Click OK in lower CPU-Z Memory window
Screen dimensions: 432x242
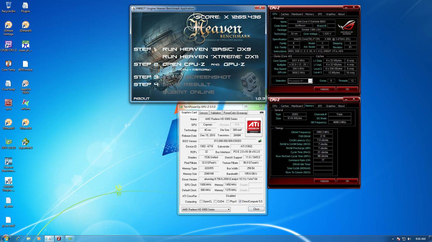tap(347, 181)
